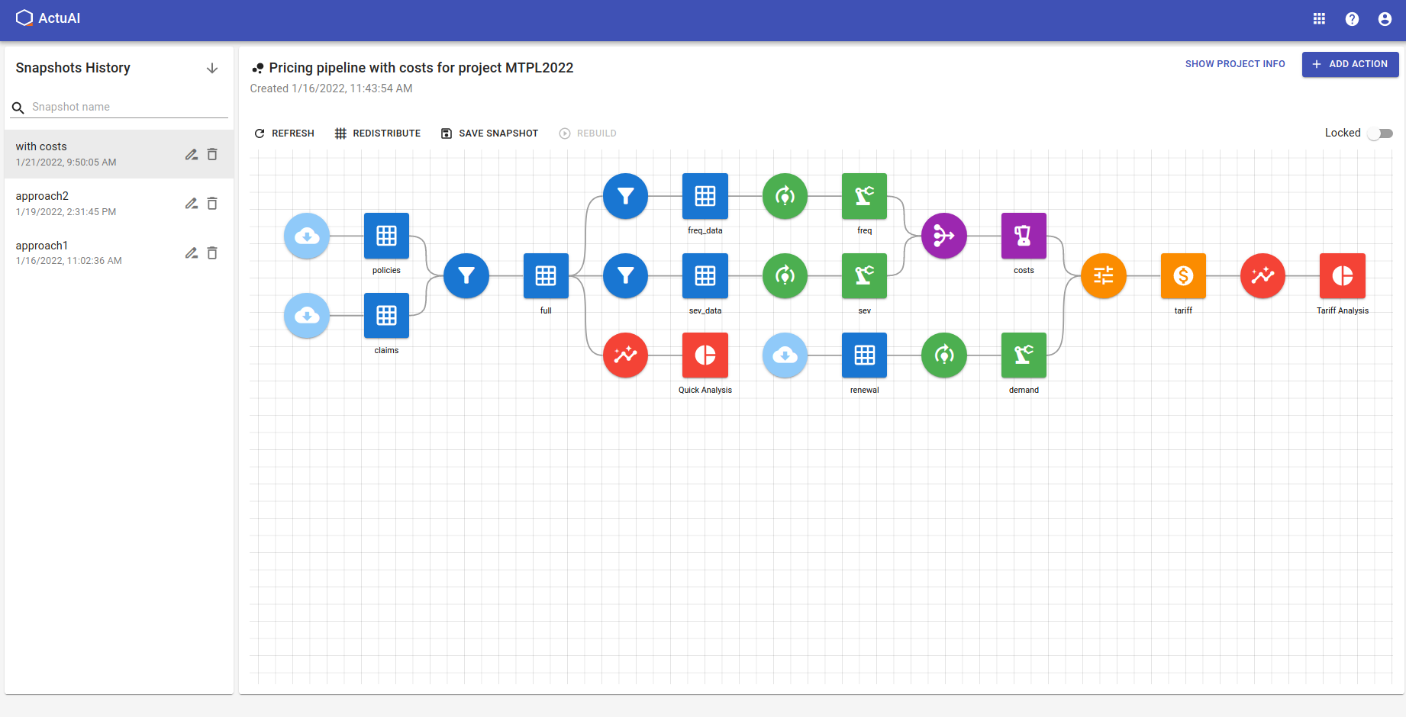Select the purple costs node
The image size is (1406, 717).
click(x=1023, y=236)
